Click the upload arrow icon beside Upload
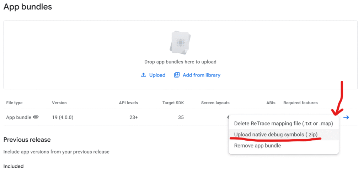 [144, 75]
